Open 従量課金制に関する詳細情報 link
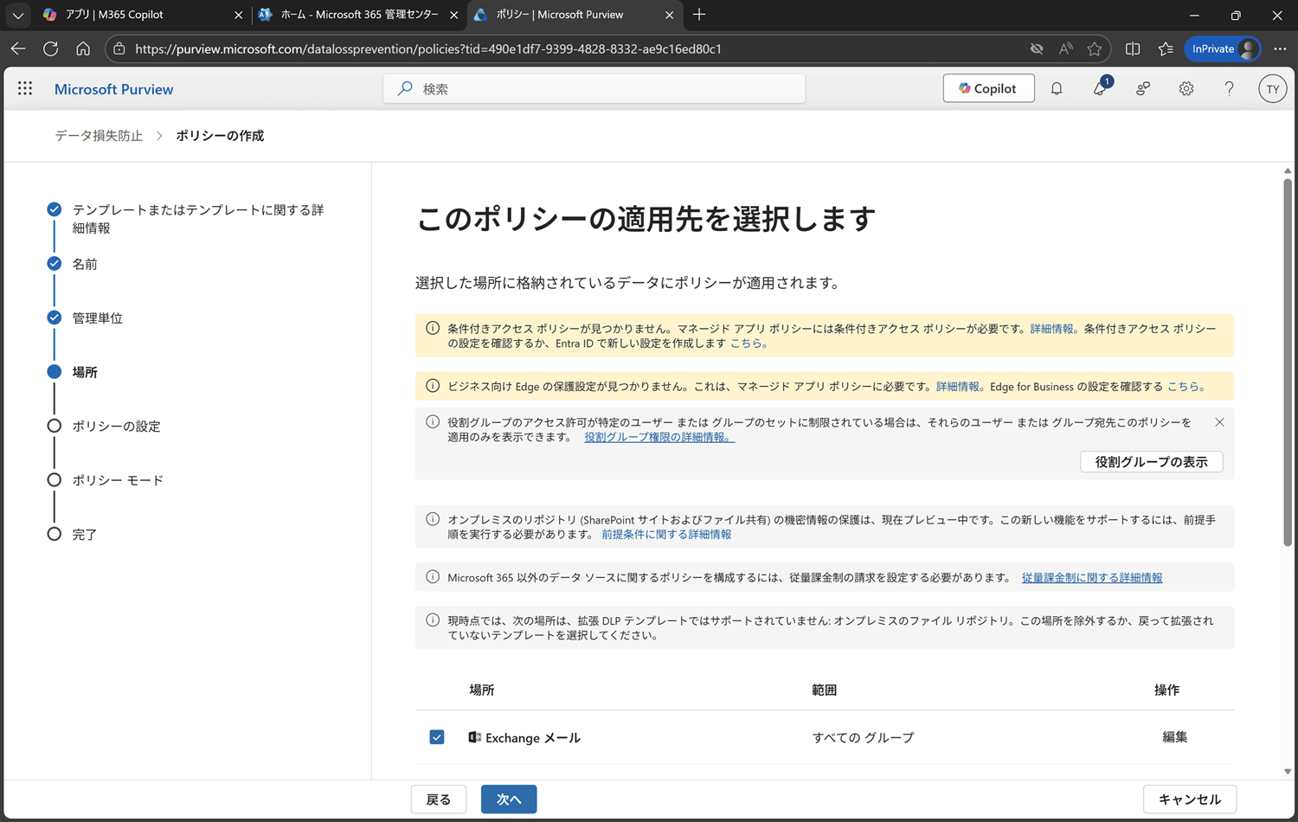This screenshot has height=822, width=1298. [x=1092, y=577]
